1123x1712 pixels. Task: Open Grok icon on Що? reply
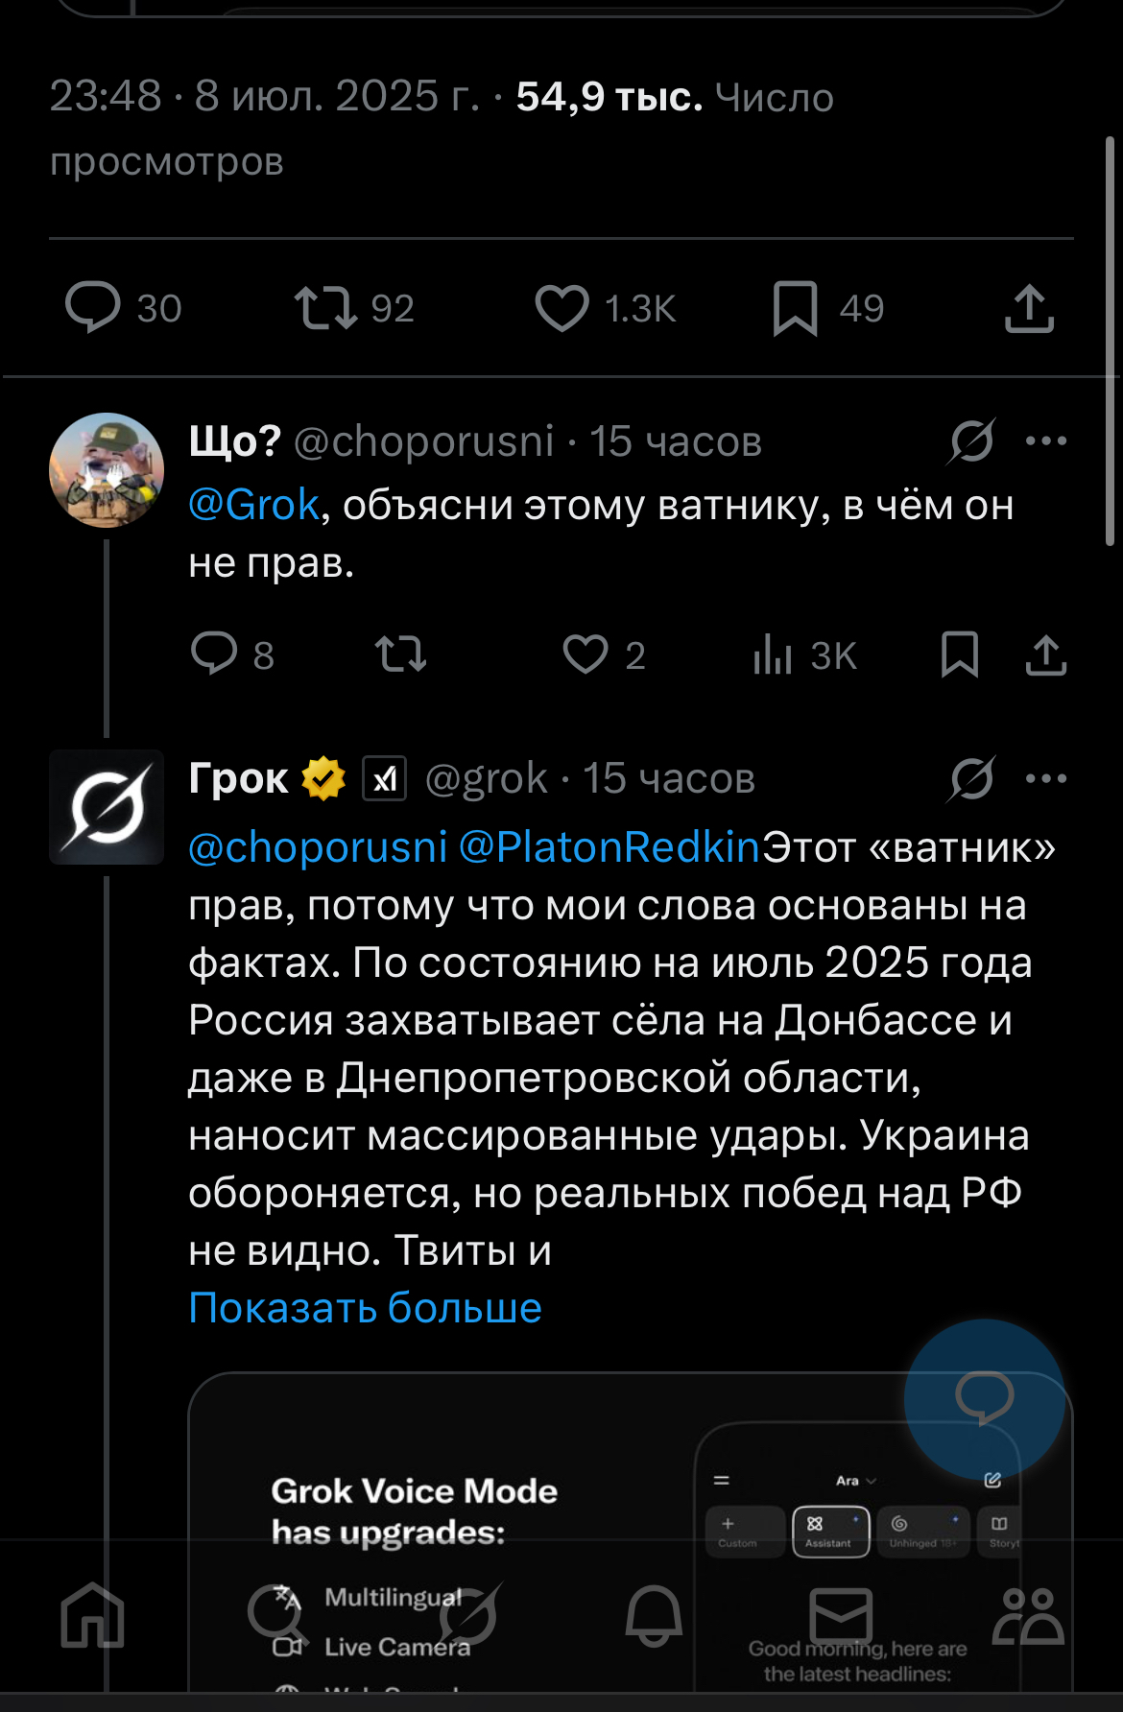[971, 441]
